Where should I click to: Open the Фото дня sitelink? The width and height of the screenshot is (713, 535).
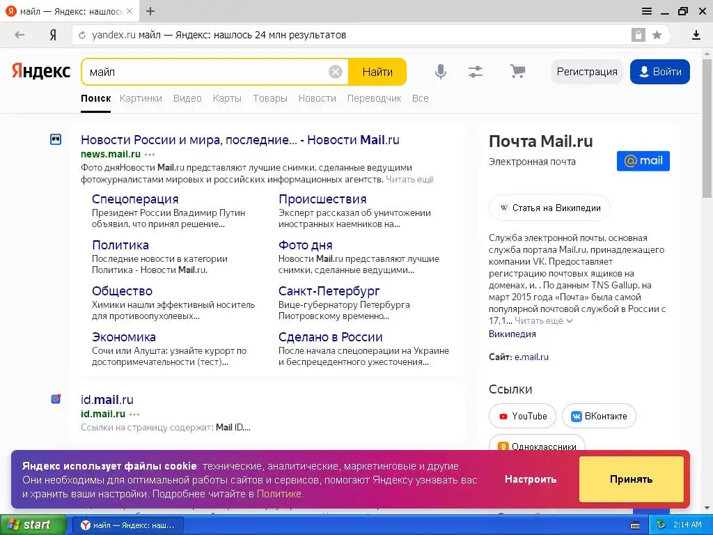pos(305,245)
